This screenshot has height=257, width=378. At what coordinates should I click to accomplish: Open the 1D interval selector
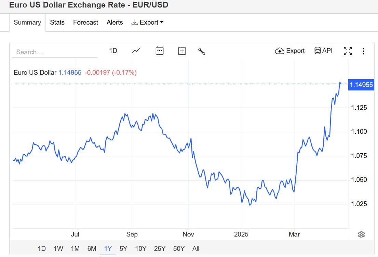(113, 51)
